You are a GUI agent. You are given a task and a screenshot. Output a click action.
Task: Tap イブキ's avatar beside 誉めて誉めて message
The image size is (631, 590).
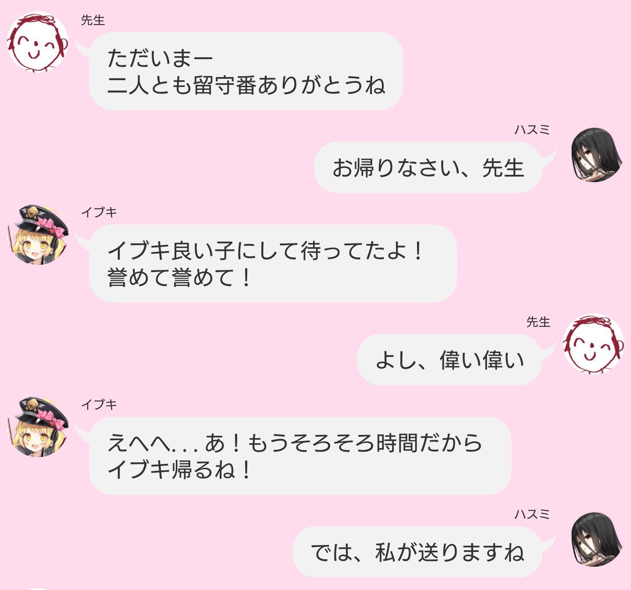[38, 234]
